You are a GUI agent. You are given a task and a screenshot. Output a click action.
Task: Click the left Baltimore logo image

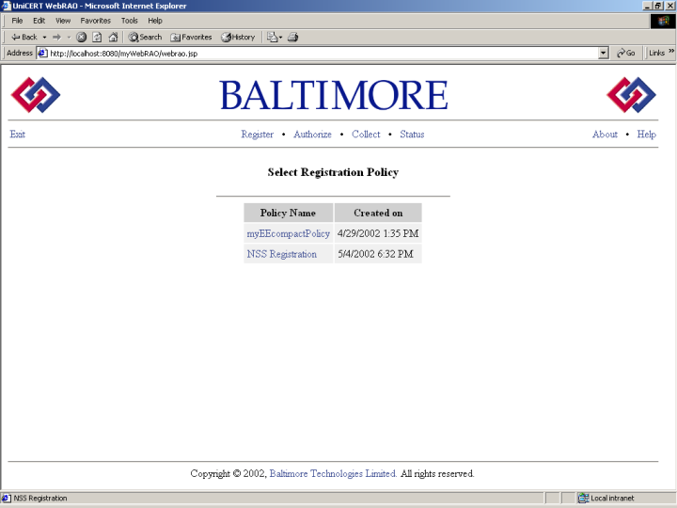36,95
